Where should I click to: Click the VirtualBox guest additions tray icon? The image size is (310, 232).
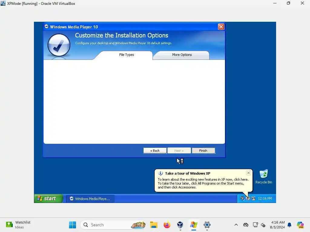pos(253,198)
